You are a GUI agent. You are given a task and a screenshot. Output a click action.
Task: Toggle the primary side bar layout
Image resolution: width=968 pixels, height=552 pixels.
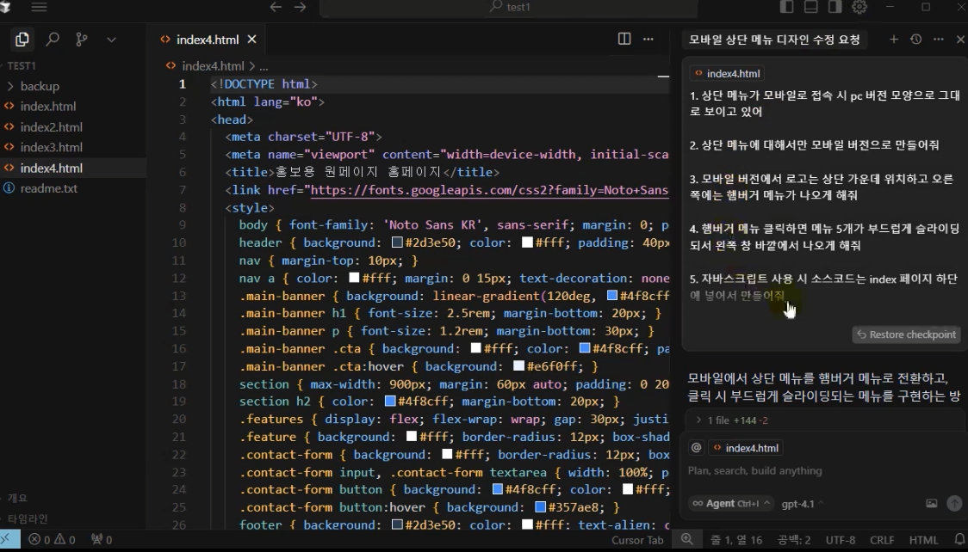pos(786,7)
